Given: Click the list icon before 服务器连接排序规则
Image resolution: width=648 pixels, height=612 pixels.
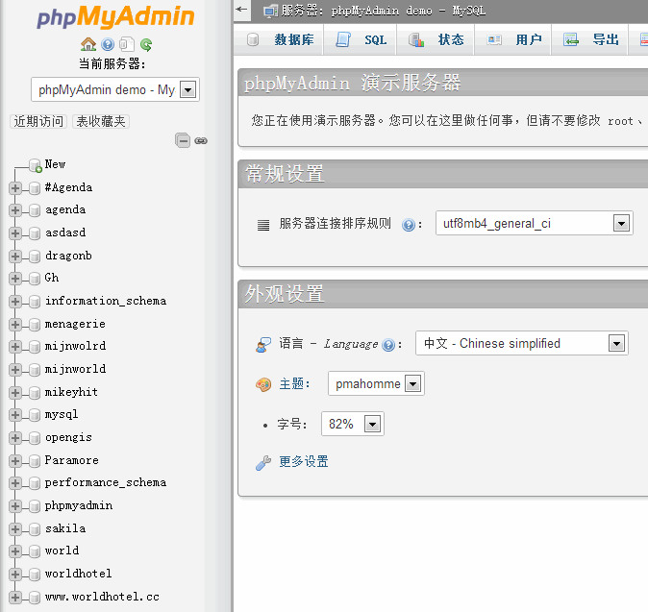Looking at the screenshot, I should click(263, 225).
